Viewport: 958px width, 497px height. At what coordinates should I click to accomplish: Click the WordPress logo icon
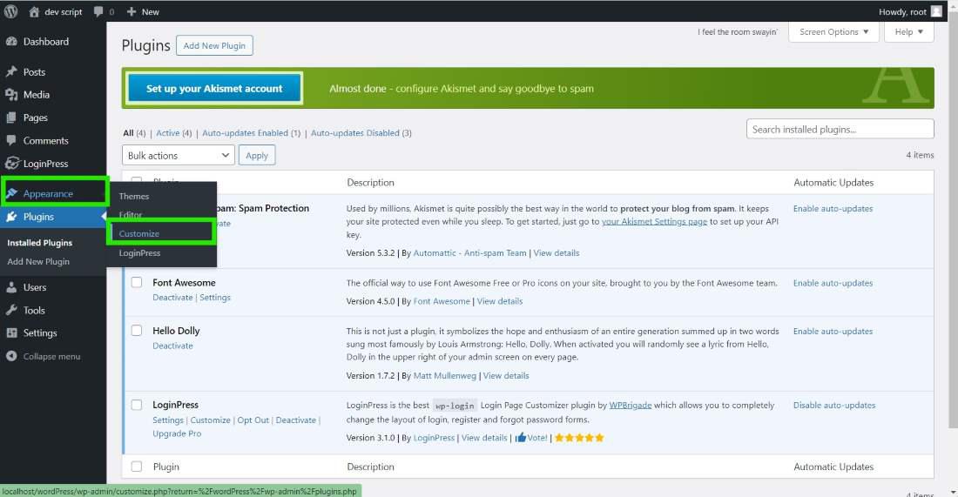pos(11,11)
